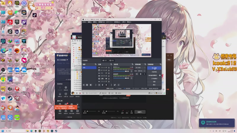Screen dimensions: 237x133
Task: Open the 淡入淡出 transition dropdown
Action: tap(140, 68)
